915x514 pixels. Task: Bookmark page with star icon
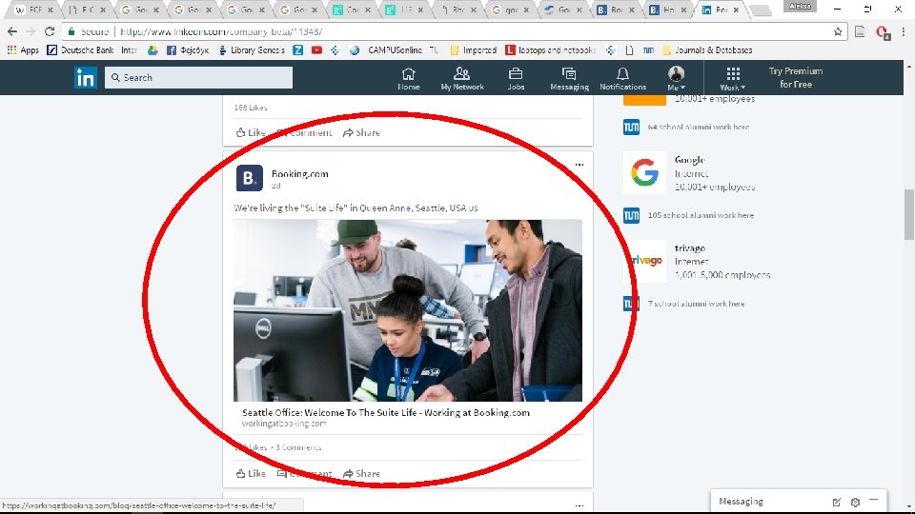click(x=838, y=31)
